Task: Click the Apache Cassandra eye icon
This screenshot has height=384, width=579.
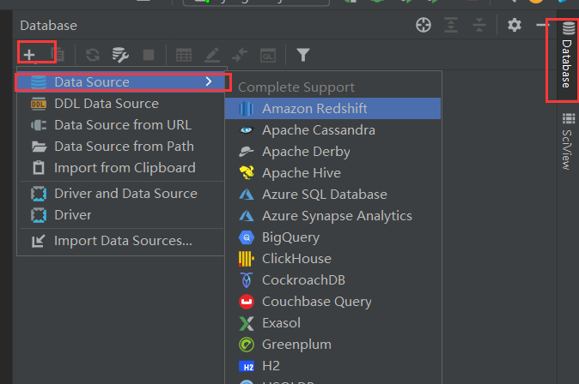Action: pos(247,129)
